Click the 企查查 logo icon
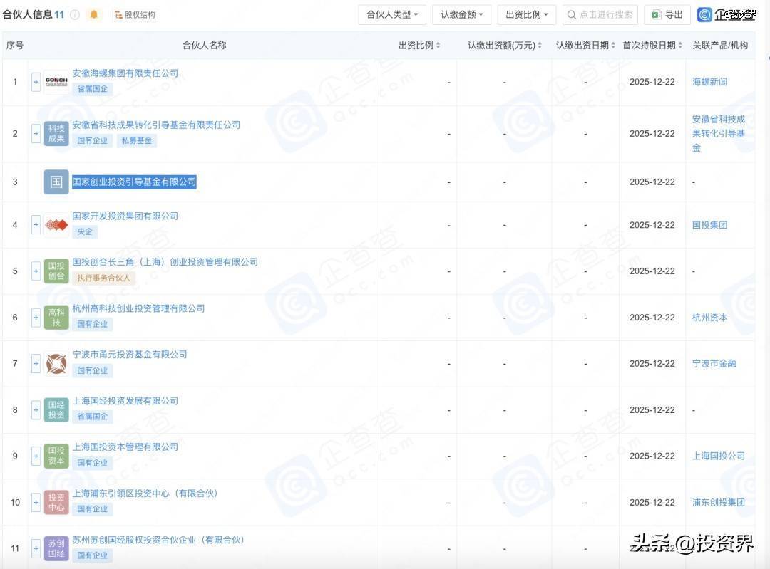Image resolution: width=770 pixels, height=569 pixels. [705, 15]
